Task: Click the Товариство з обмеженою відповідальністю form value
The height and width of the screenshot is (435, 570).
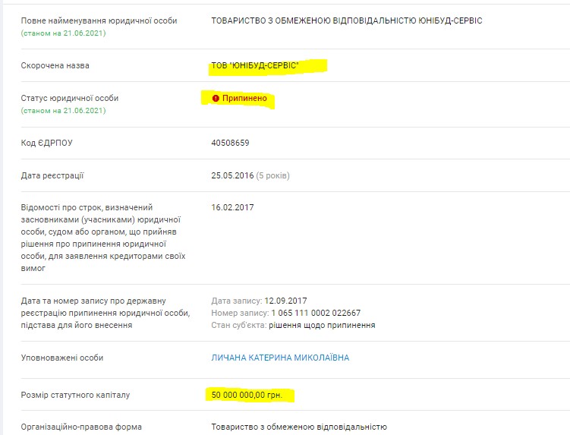Action: (x=299, y=427)
